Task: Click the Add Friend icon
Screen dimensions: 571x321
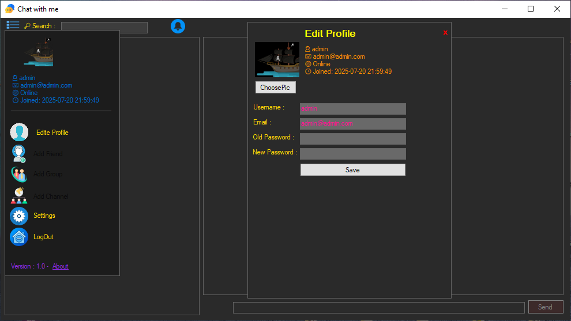Action: [x=19, y=154]
